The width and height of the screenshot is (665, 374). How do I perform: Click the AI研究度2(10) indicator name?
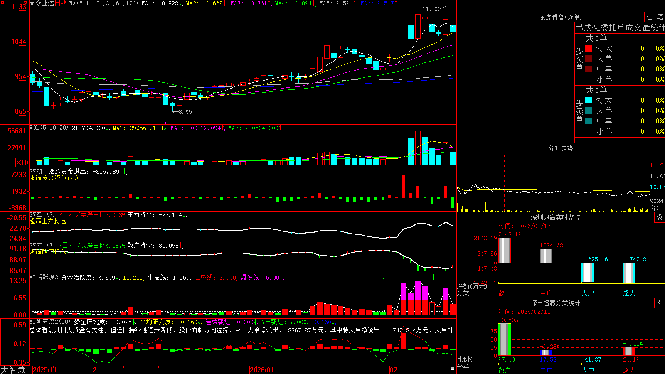50,322
